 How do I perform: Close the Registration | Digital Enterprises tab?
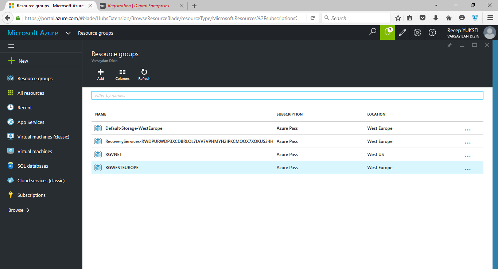tap(182, 6)
